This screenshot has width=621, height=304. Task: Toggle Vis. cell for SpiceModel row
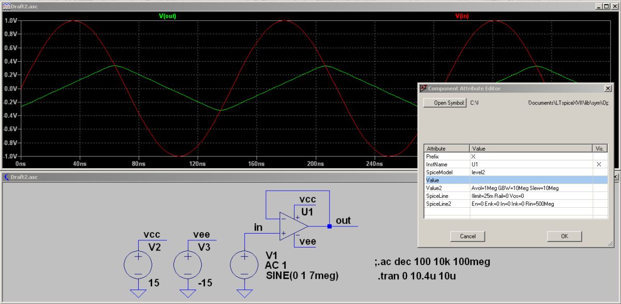[x=599, y=171]
